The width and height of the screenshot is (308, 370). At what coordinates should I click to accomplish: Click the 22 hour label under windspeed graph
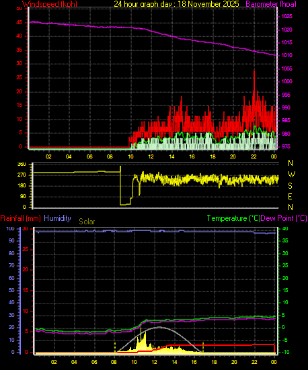[x=254, y=156]
